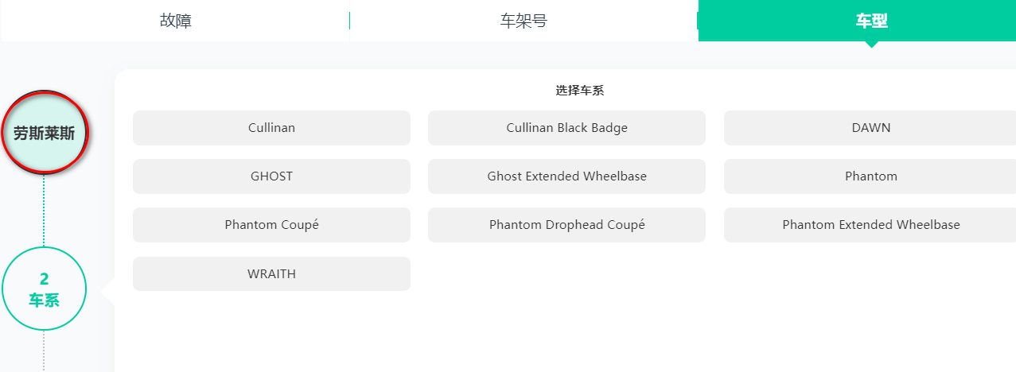
Task: Click the dotted line between step circles
Action: click(44, 211)
